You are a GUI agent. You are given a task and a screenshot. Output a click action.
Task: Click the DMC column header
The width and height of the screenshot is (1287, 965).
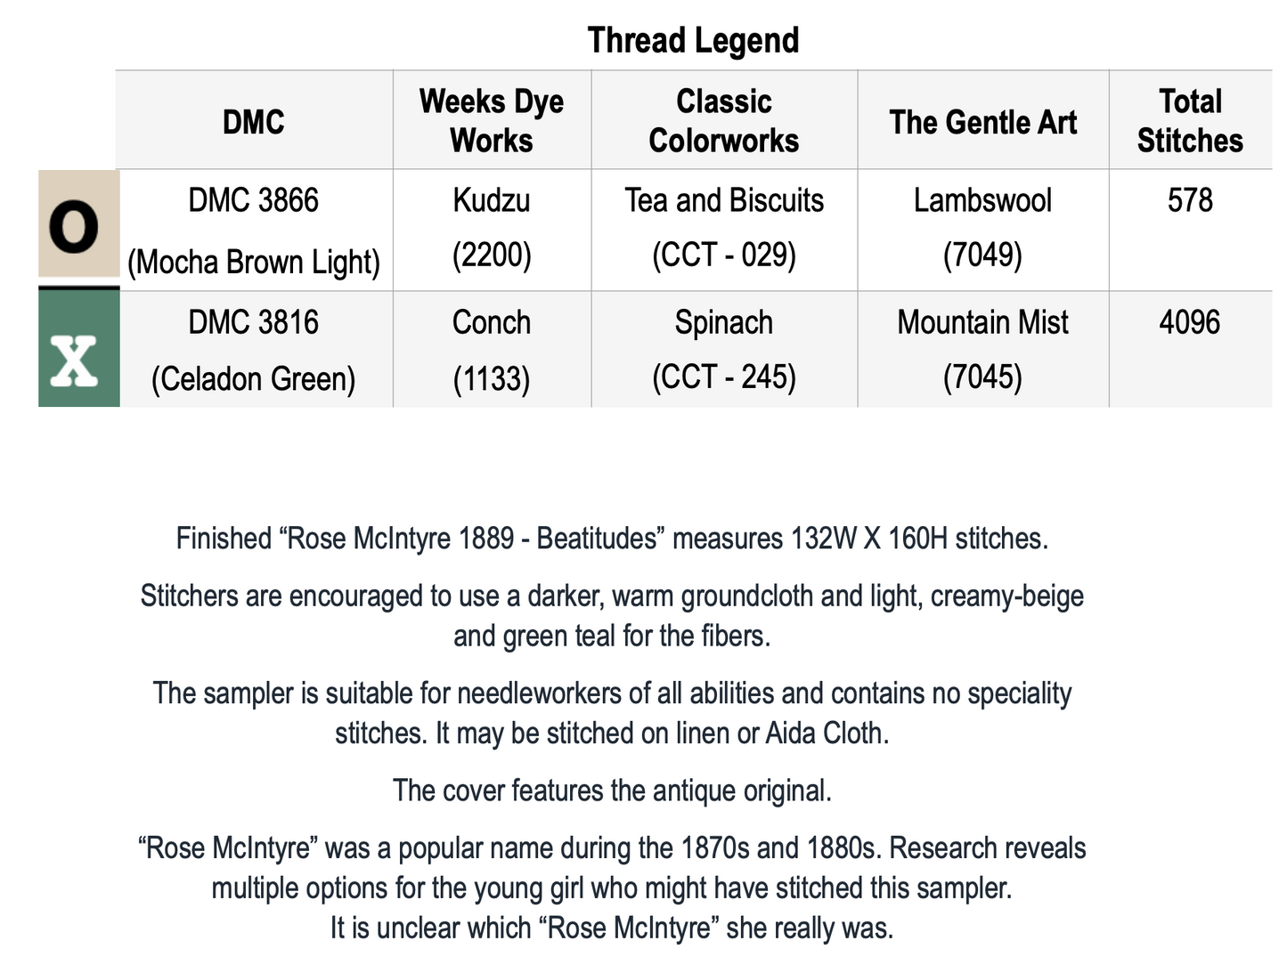(254, 121)
